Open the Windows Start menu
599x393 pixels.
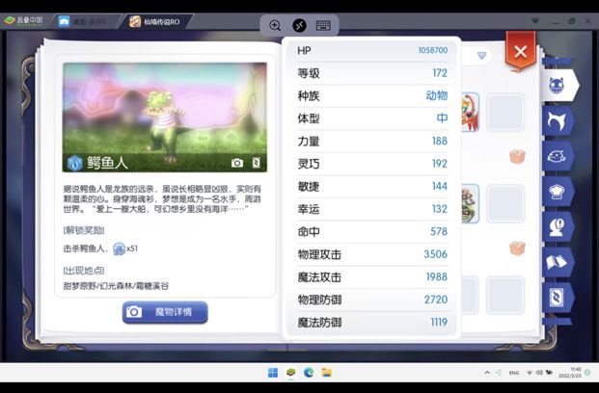coord(273,373)
